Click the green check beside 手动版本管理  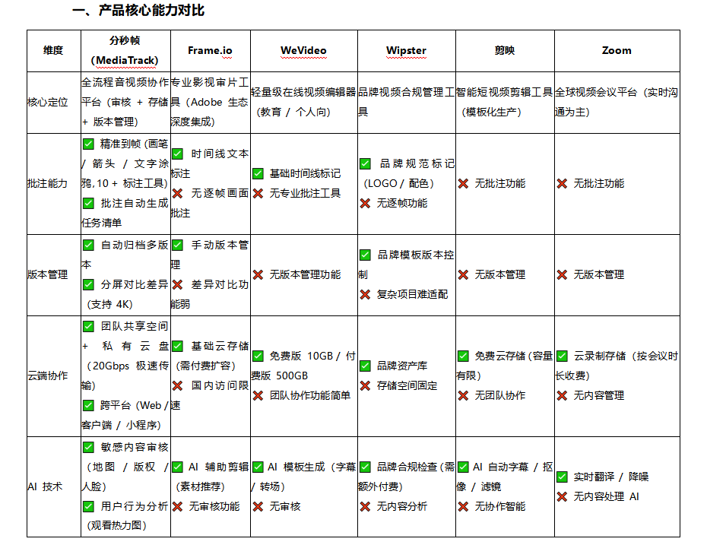178,245
